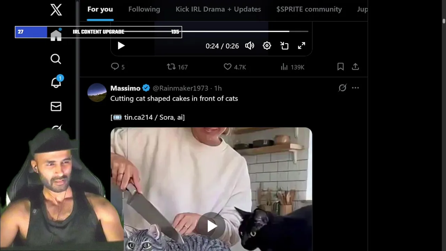The image size is (446, 251).
Task: Open Messages envelope icon
Action: tap(56, 106)
